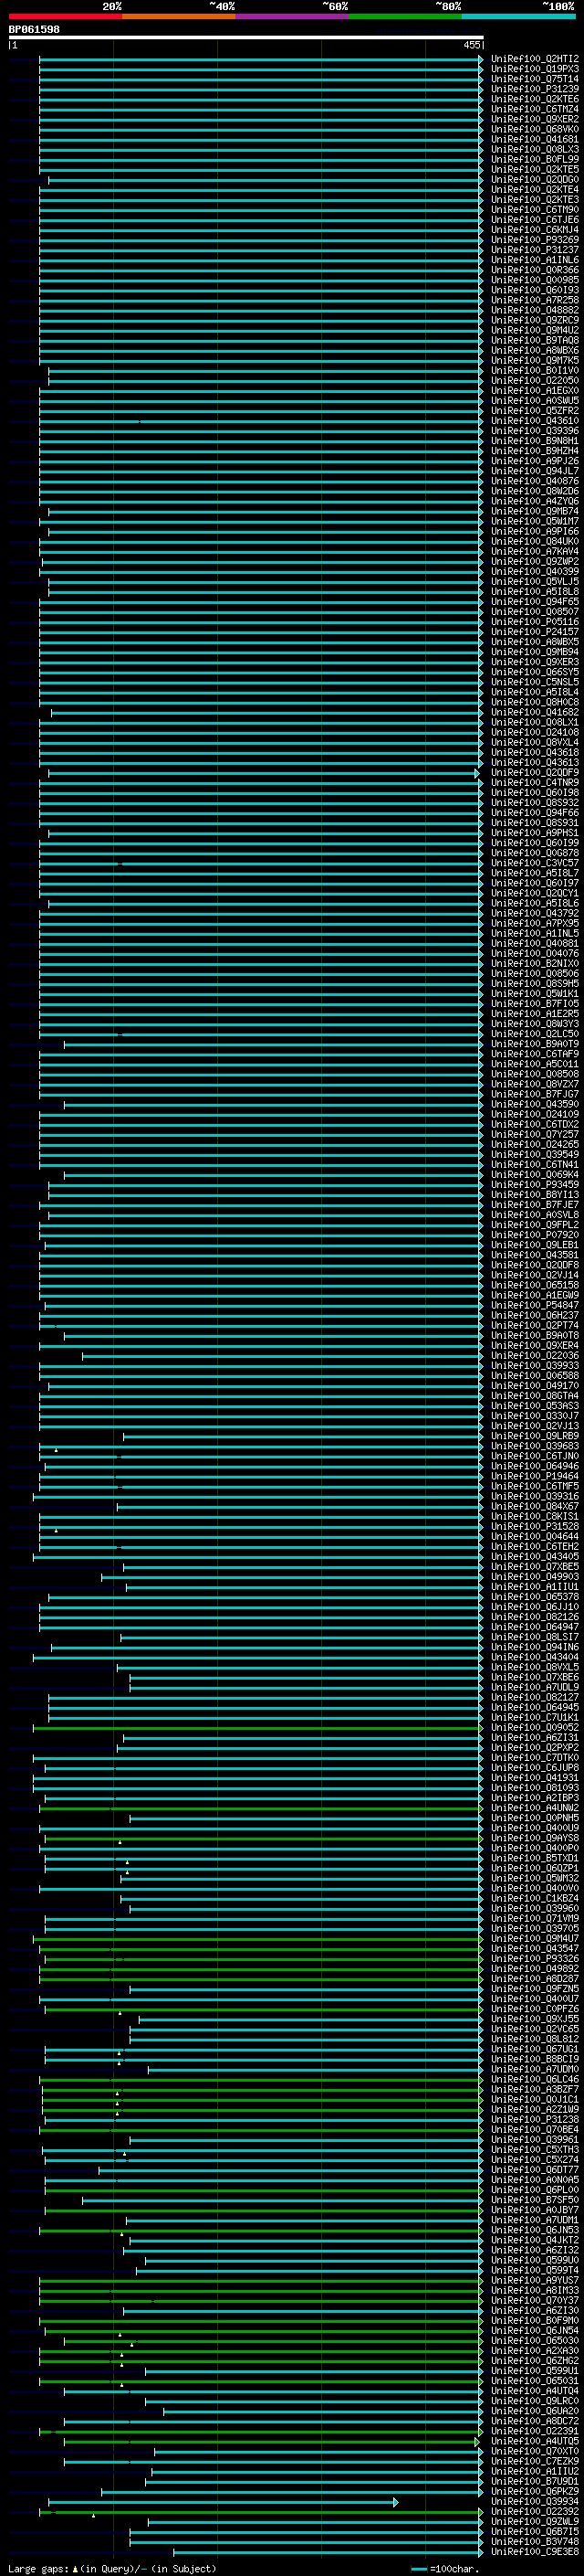Click UniRef100_Q7Y257 label

coord(535,1134)
